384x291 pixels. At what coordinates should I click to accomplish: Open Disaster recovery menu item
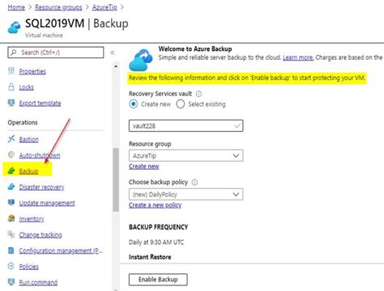[x=41, y=187]
